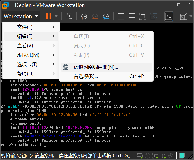Viewport: 194px width, 160px height.
Task: Click the sound card status icon
Action: click(163, 155)
